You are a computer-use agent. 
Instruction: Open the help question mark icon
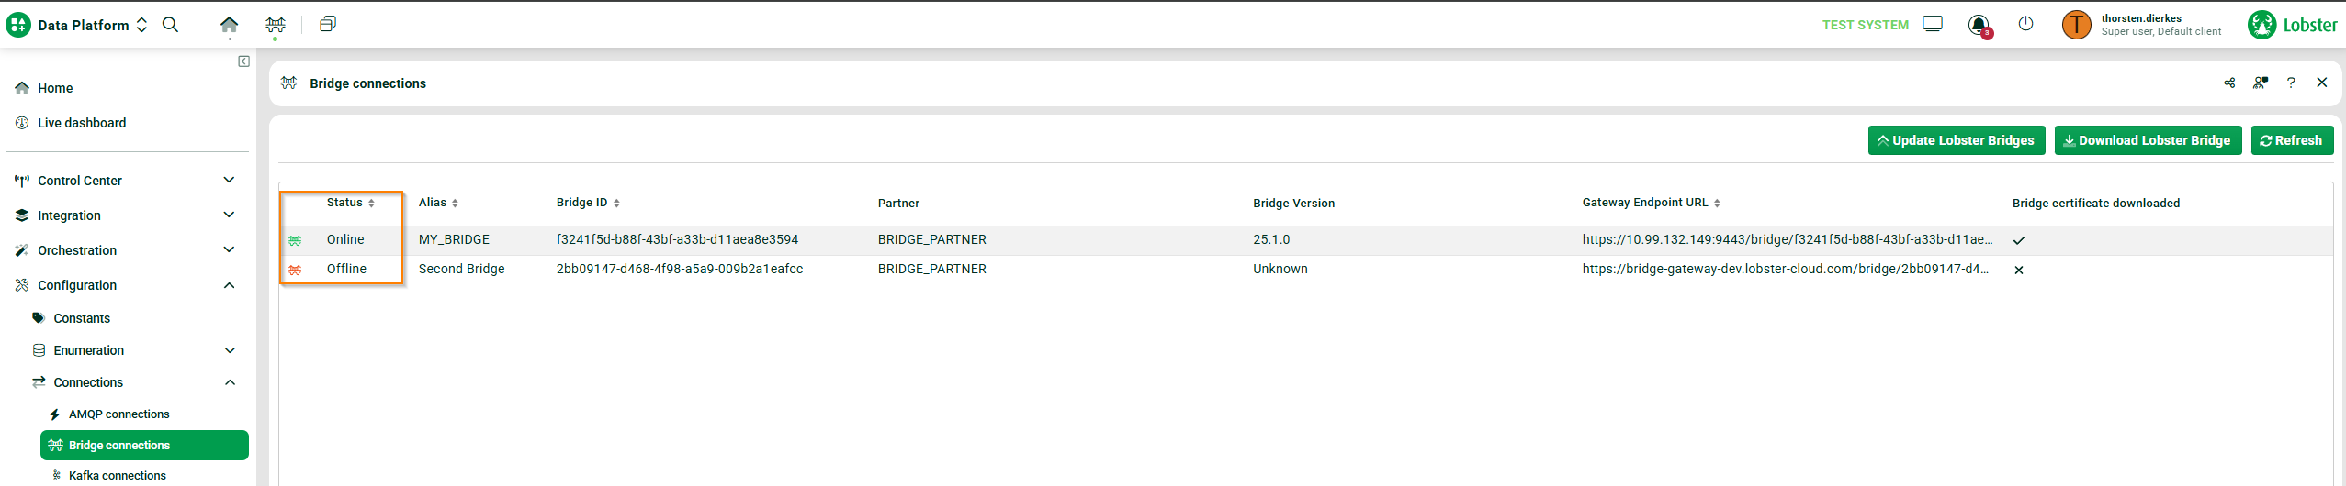point(2291,83)
